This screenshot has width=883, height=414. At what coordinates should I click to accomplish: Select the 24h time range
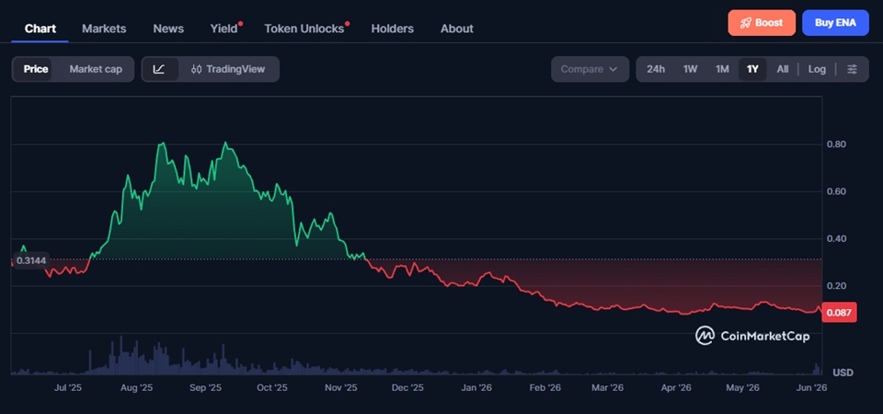656,69
